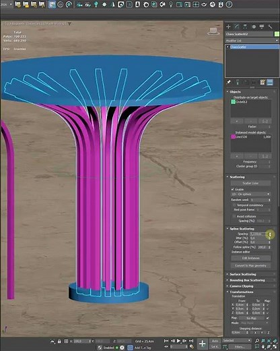
Task: Click the Show End Result toggle icon
Action: [x=238, y=82]
